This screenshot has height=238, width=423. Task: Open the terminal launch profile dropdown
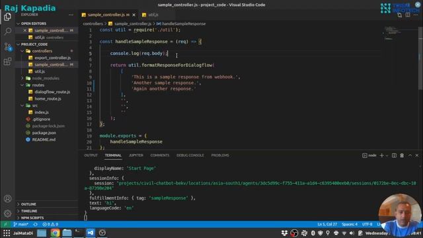(387, 155)
